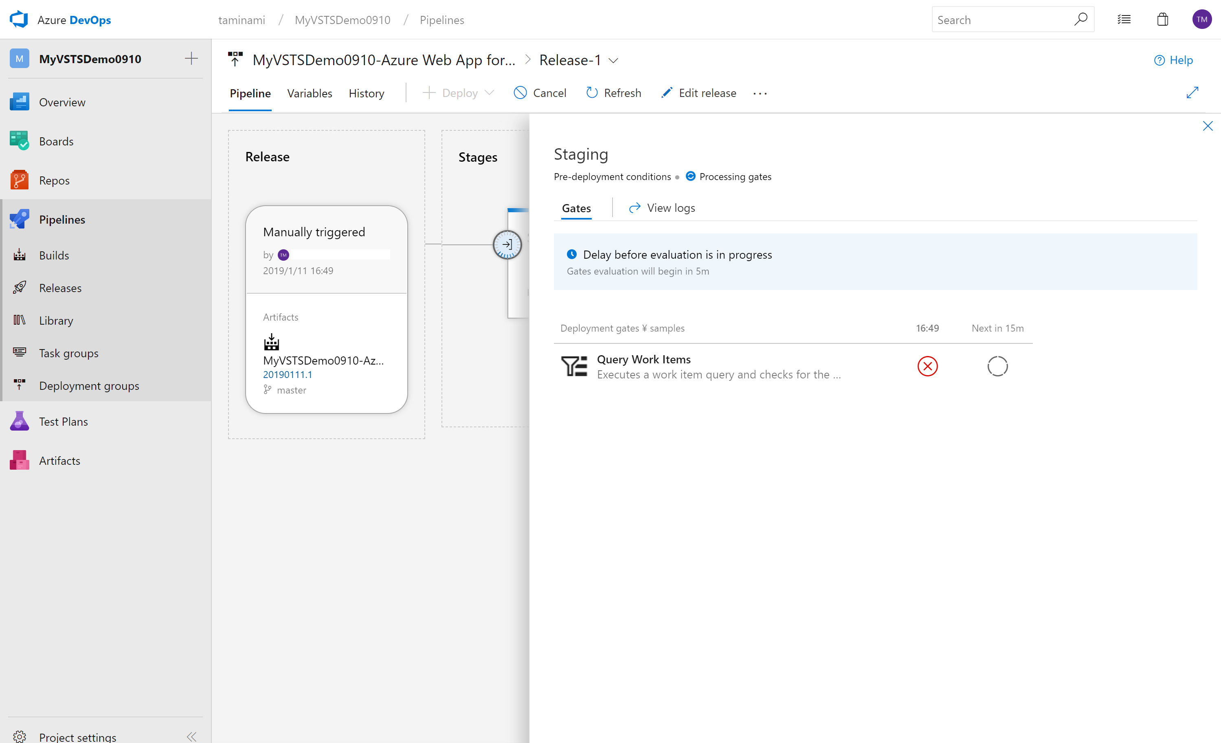Screen dimensions: 1221x743
Task: Collapse the sidebar with double chevron
Action: 191,736
